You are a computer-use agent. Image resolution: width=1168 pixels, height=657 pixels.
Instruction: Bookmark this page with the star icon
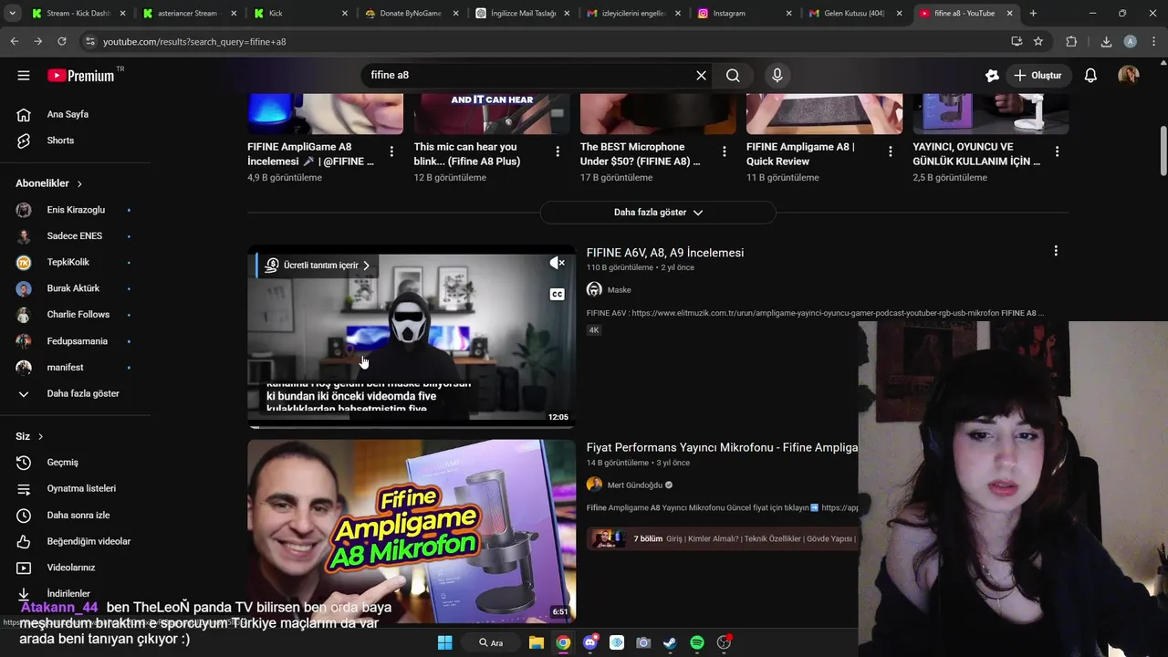tap(1038, 41)
